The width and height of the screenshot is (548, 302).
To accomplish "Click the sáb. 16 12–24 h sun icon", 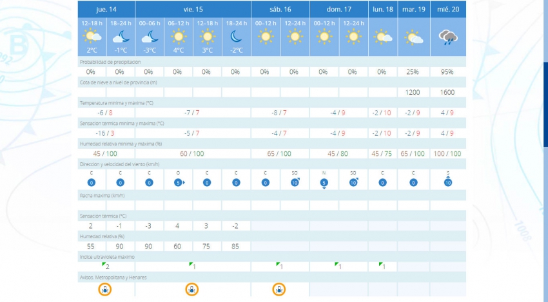I will pyautogui.click(x=295, y=36).
